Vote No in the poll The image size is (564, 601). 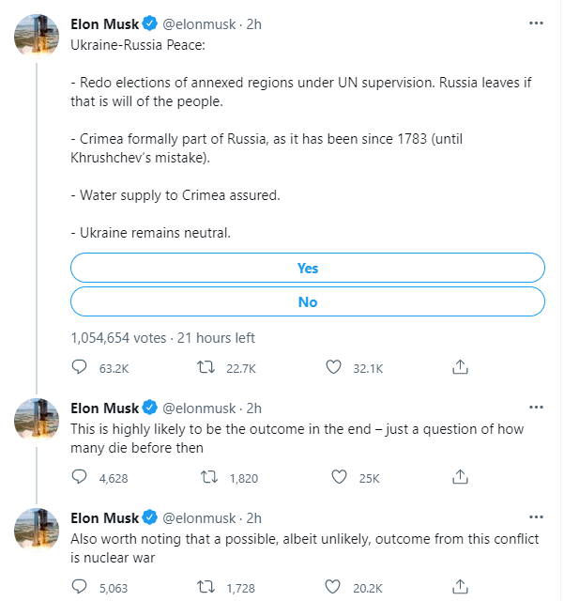pos(308,301)
